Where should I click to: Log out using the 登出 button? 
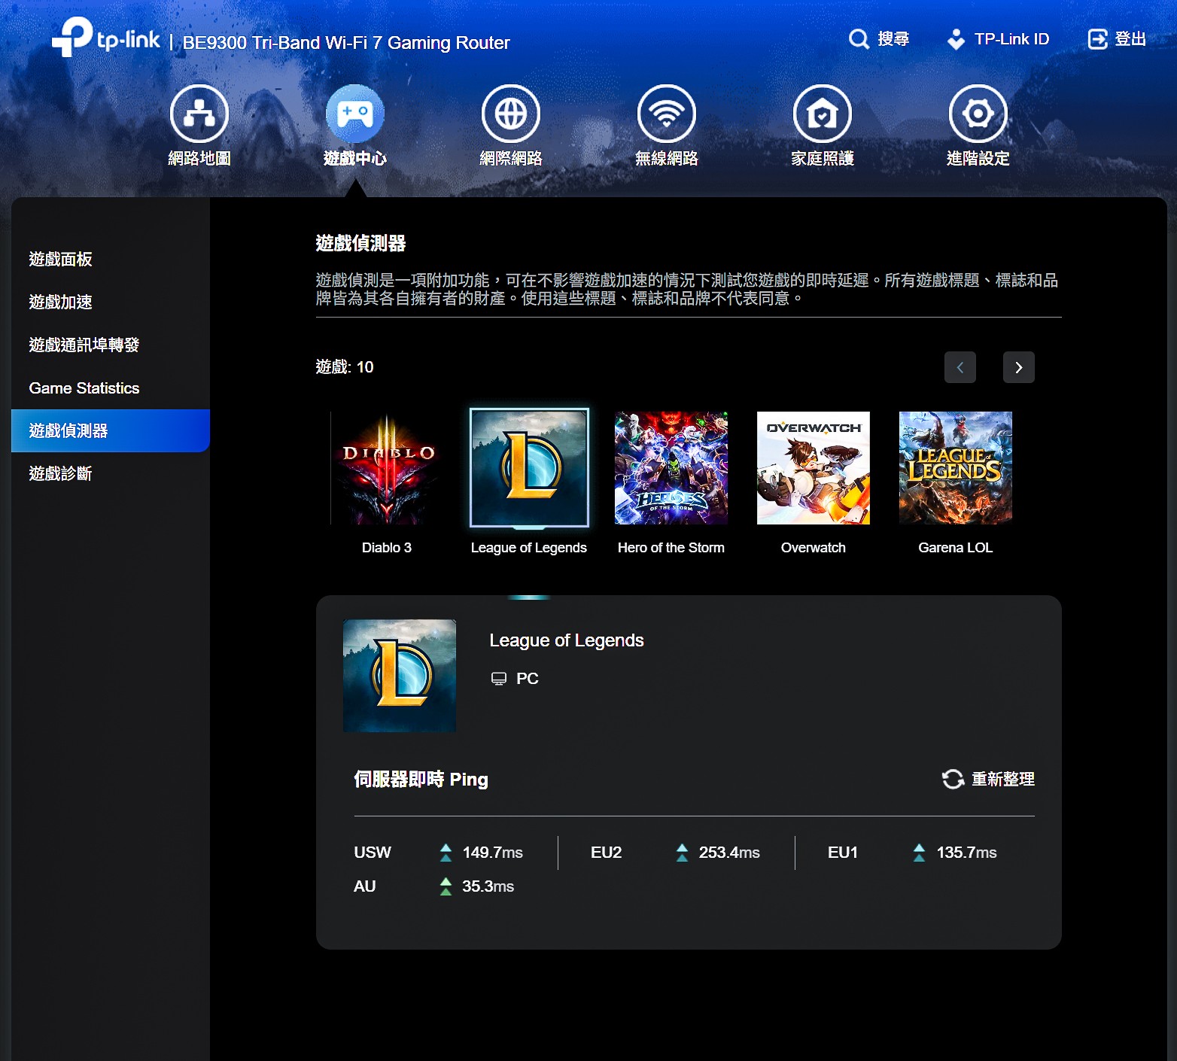click(x=1117, y=39)
